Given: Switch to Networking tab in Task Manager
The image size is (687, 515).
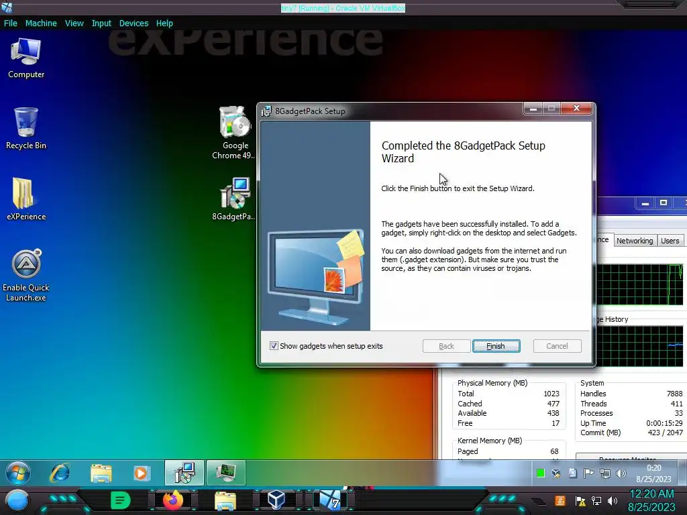Looking at the screenshot, I should pyautogui.click(x=635, y=241).
